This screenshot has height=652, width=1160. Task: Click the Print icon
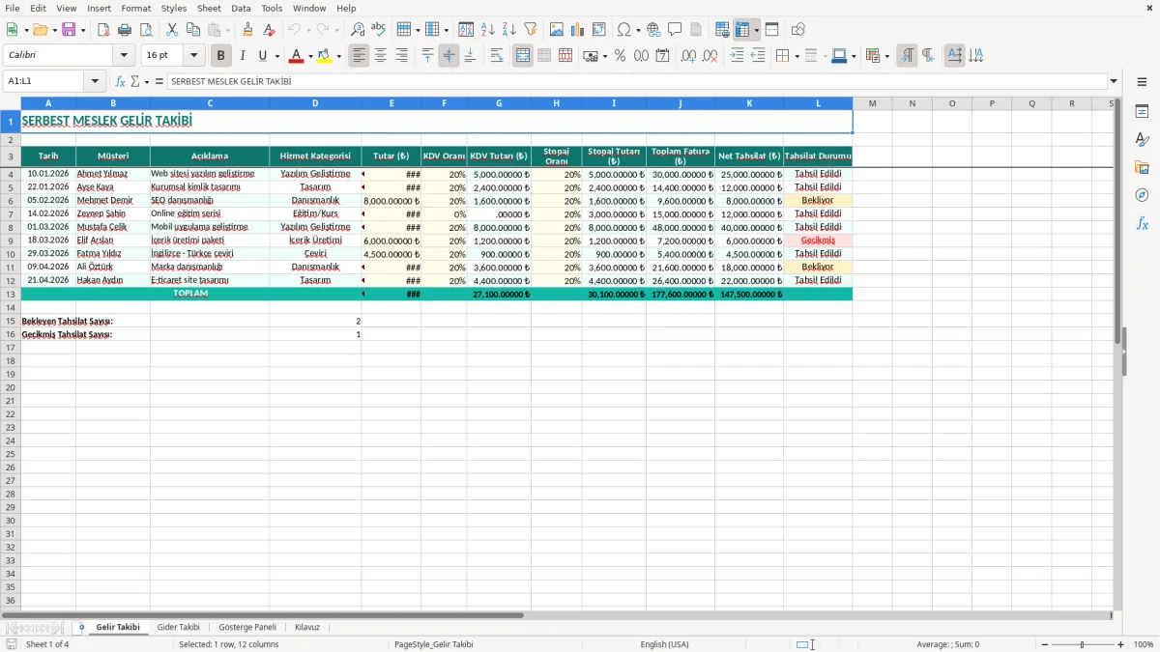tap(125, 30)
